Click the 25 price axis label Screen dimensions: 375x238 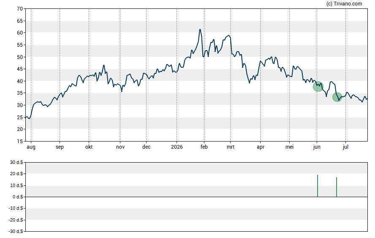pyautogui.click(x=20, y=118)
